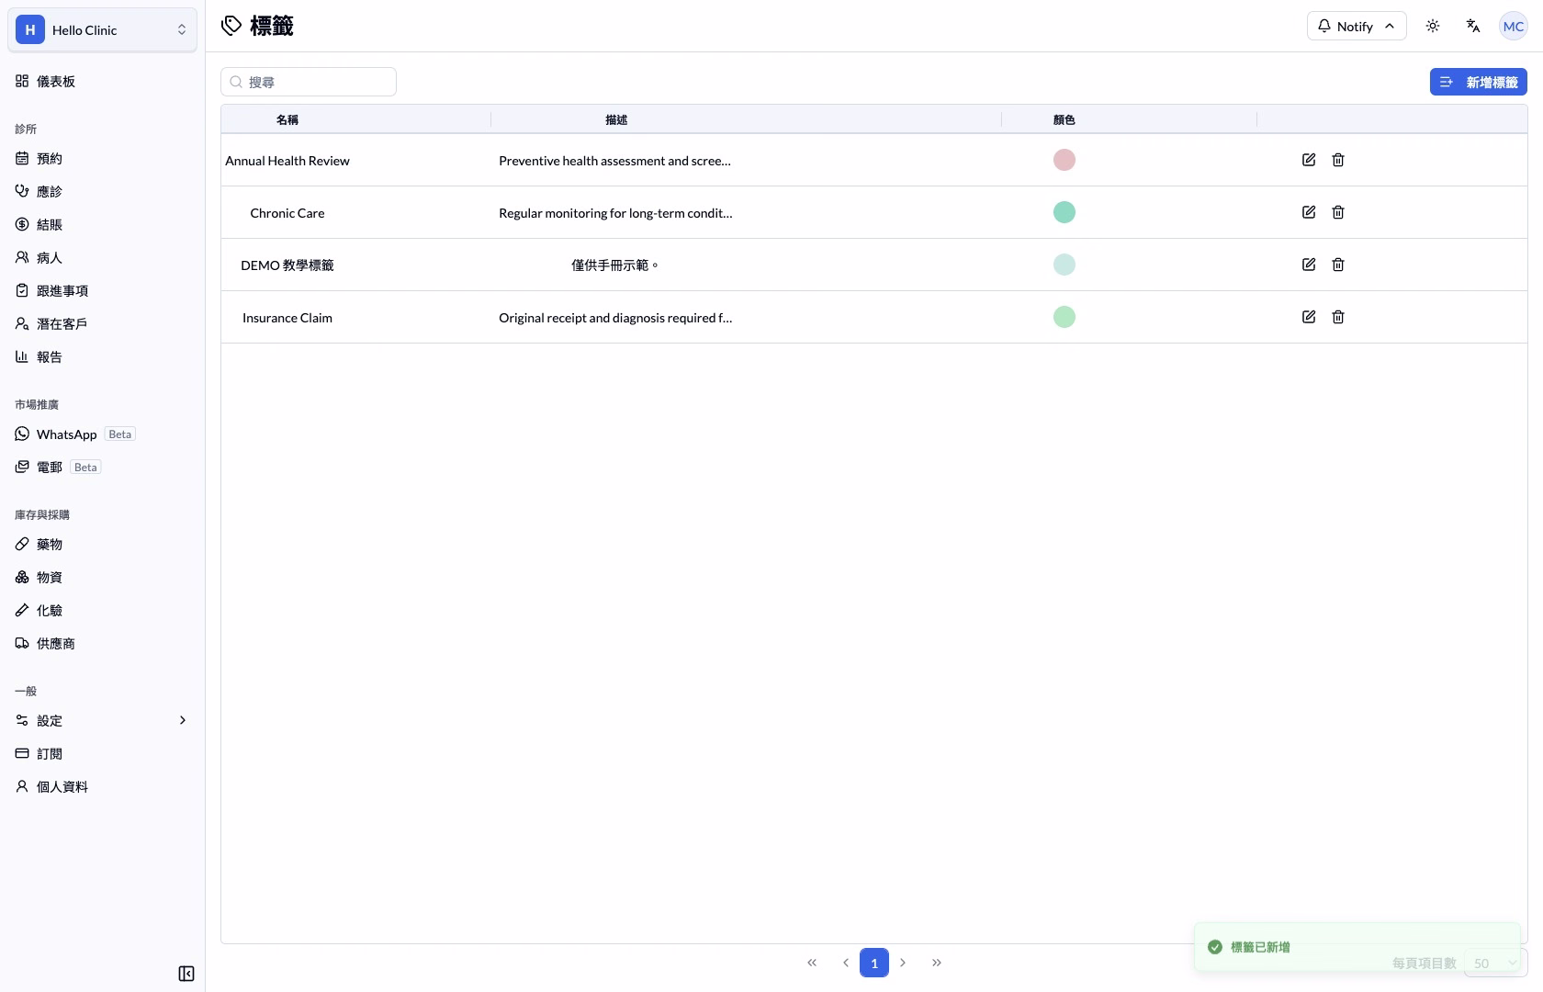
Task: Go to next page arrow
Action: pos(903,963)
